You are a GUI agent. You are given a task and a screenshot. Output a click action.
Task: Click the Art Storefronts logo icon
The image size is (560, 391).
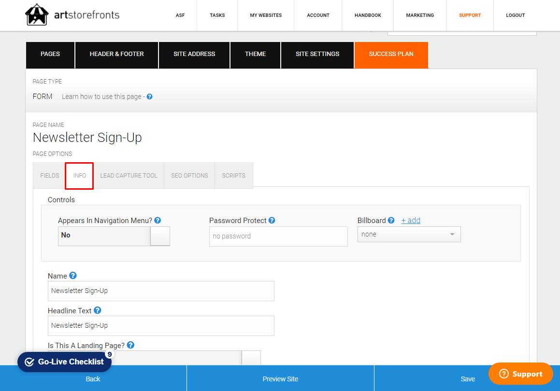(37, 15)
